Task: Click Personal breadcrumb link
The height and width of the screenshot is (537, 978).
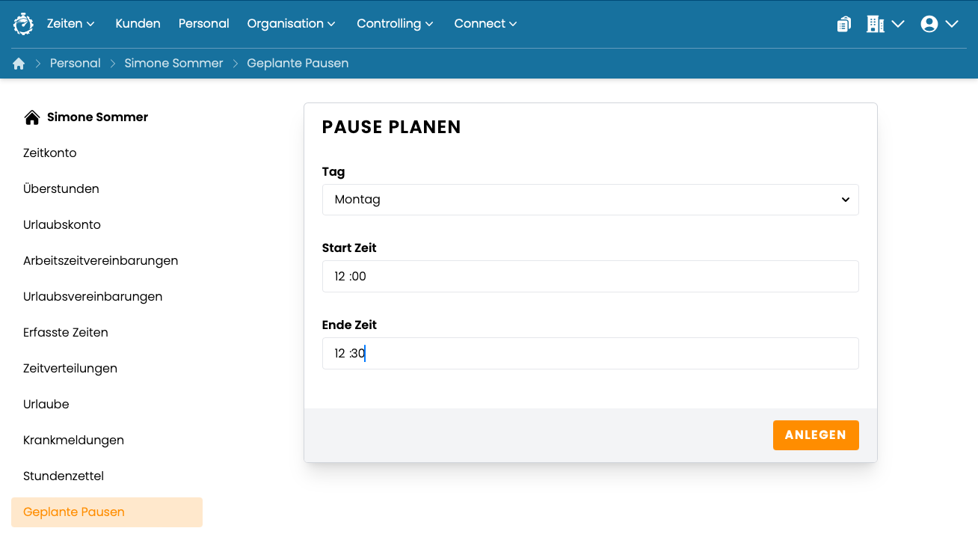Action: [x=75, y=64]
